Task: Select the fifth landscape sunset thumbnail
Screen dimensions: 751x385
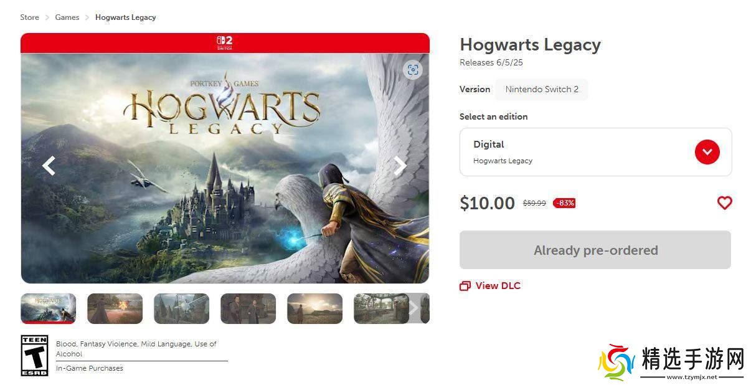Action: [x=314, y=308]
